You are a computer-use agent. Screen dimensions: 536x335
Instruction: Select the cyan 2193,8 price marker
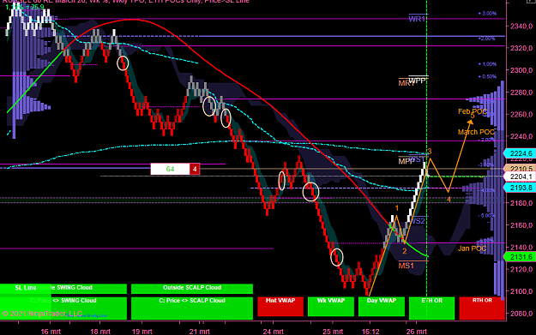pos(520,188)
